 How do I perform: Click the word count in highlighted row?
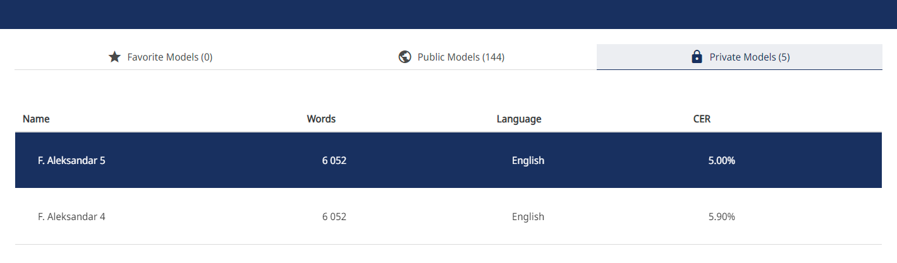click(x=334, y=160)
